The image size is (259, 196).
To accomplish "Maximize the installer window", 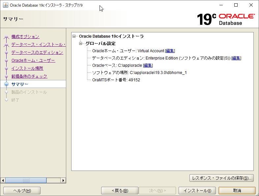I will click(236, 5).
